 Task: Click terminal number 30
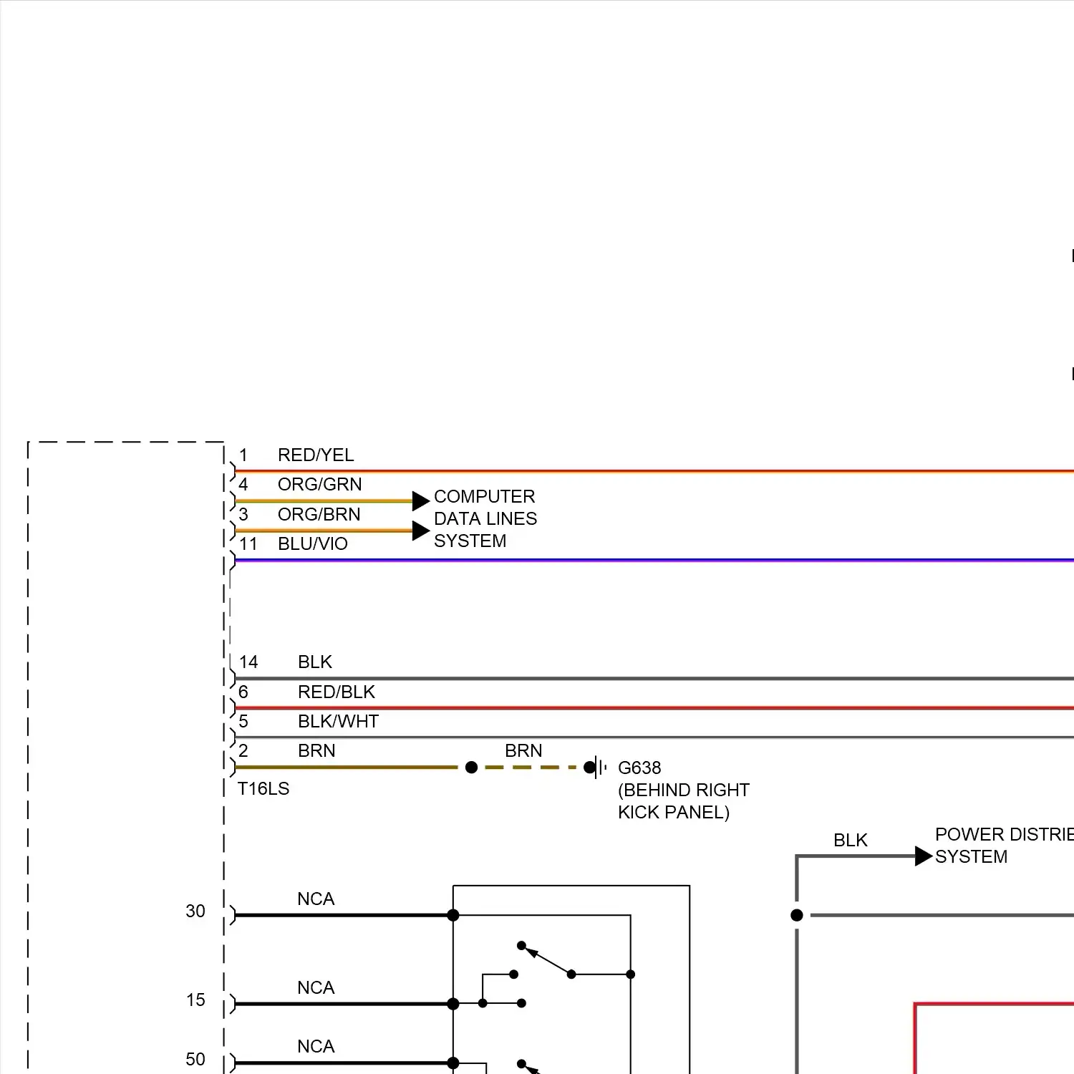(195, 911)
